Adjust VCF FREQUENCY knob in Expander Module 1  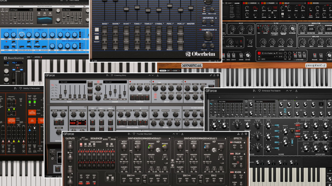tap(151, 148)
